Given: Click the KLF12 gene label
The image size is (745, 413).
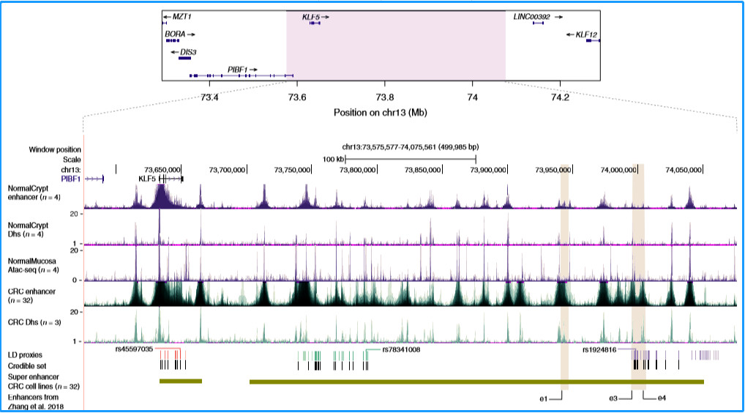Looking at the screenshot, I should (586, 34).
